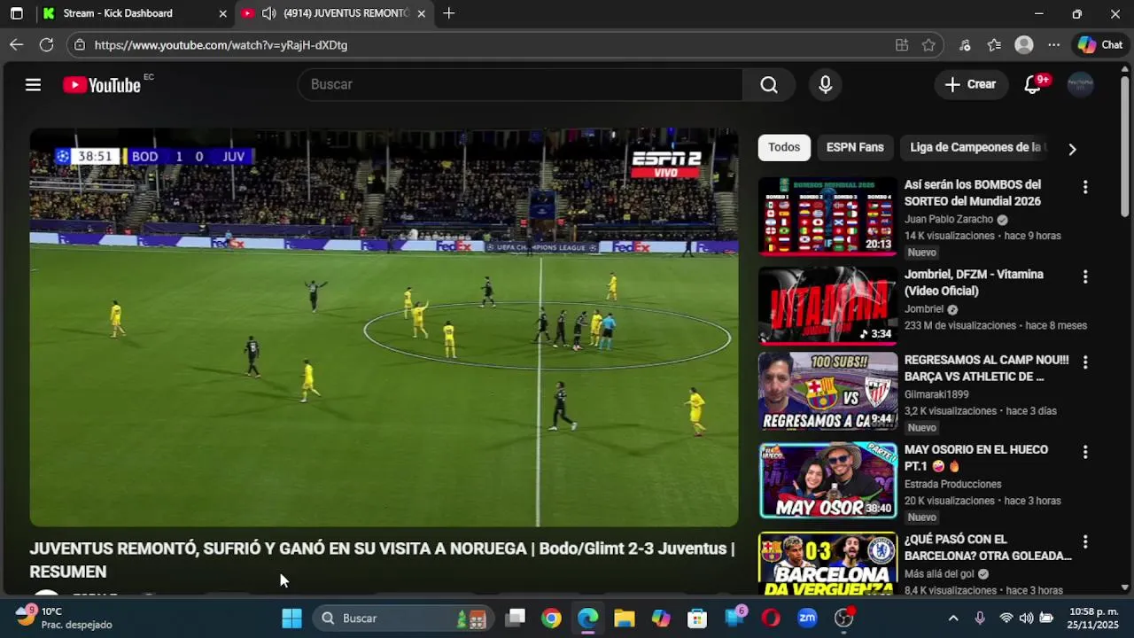
Task: Reload the current page
Action: click(46, 44)
